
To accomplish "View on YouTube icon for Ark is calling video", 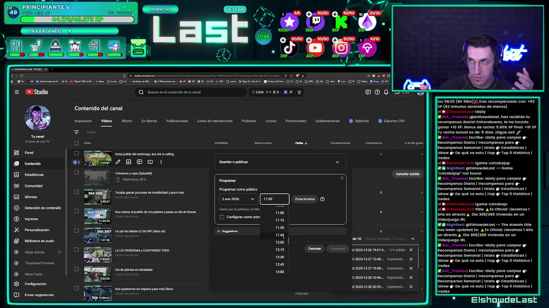I will tap(150, 162).
